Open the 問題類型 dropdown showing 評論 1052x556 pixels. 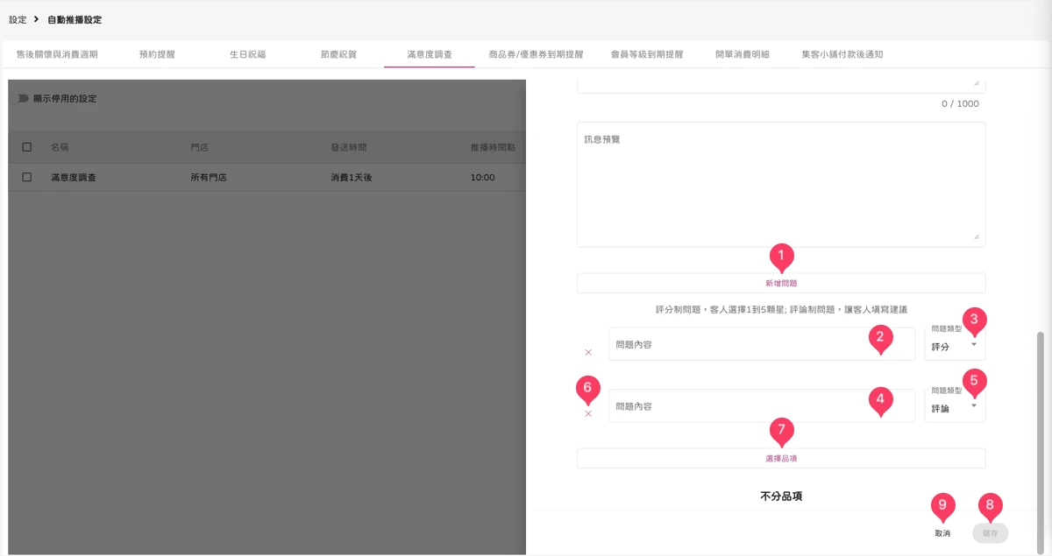(955, 405)
